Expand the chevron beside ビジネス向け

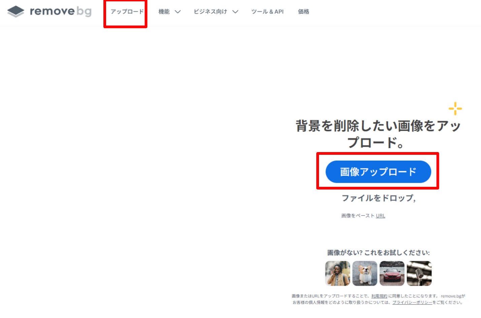235,12
